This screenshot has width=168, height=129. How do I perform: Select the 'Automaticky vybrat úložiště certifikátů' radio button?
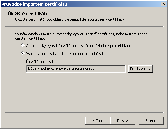coord(23,45)
